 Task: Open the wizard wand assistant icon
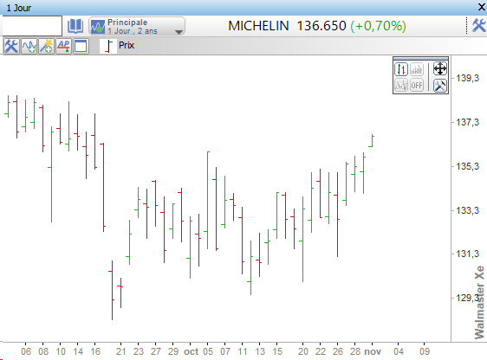[x=46, y=46]
